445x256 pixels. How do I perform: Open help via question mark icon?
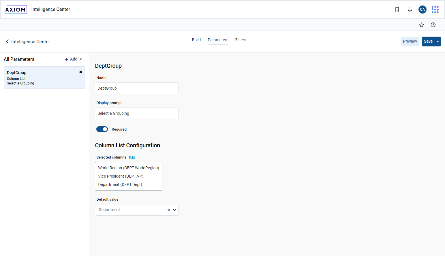click(433, 25)
